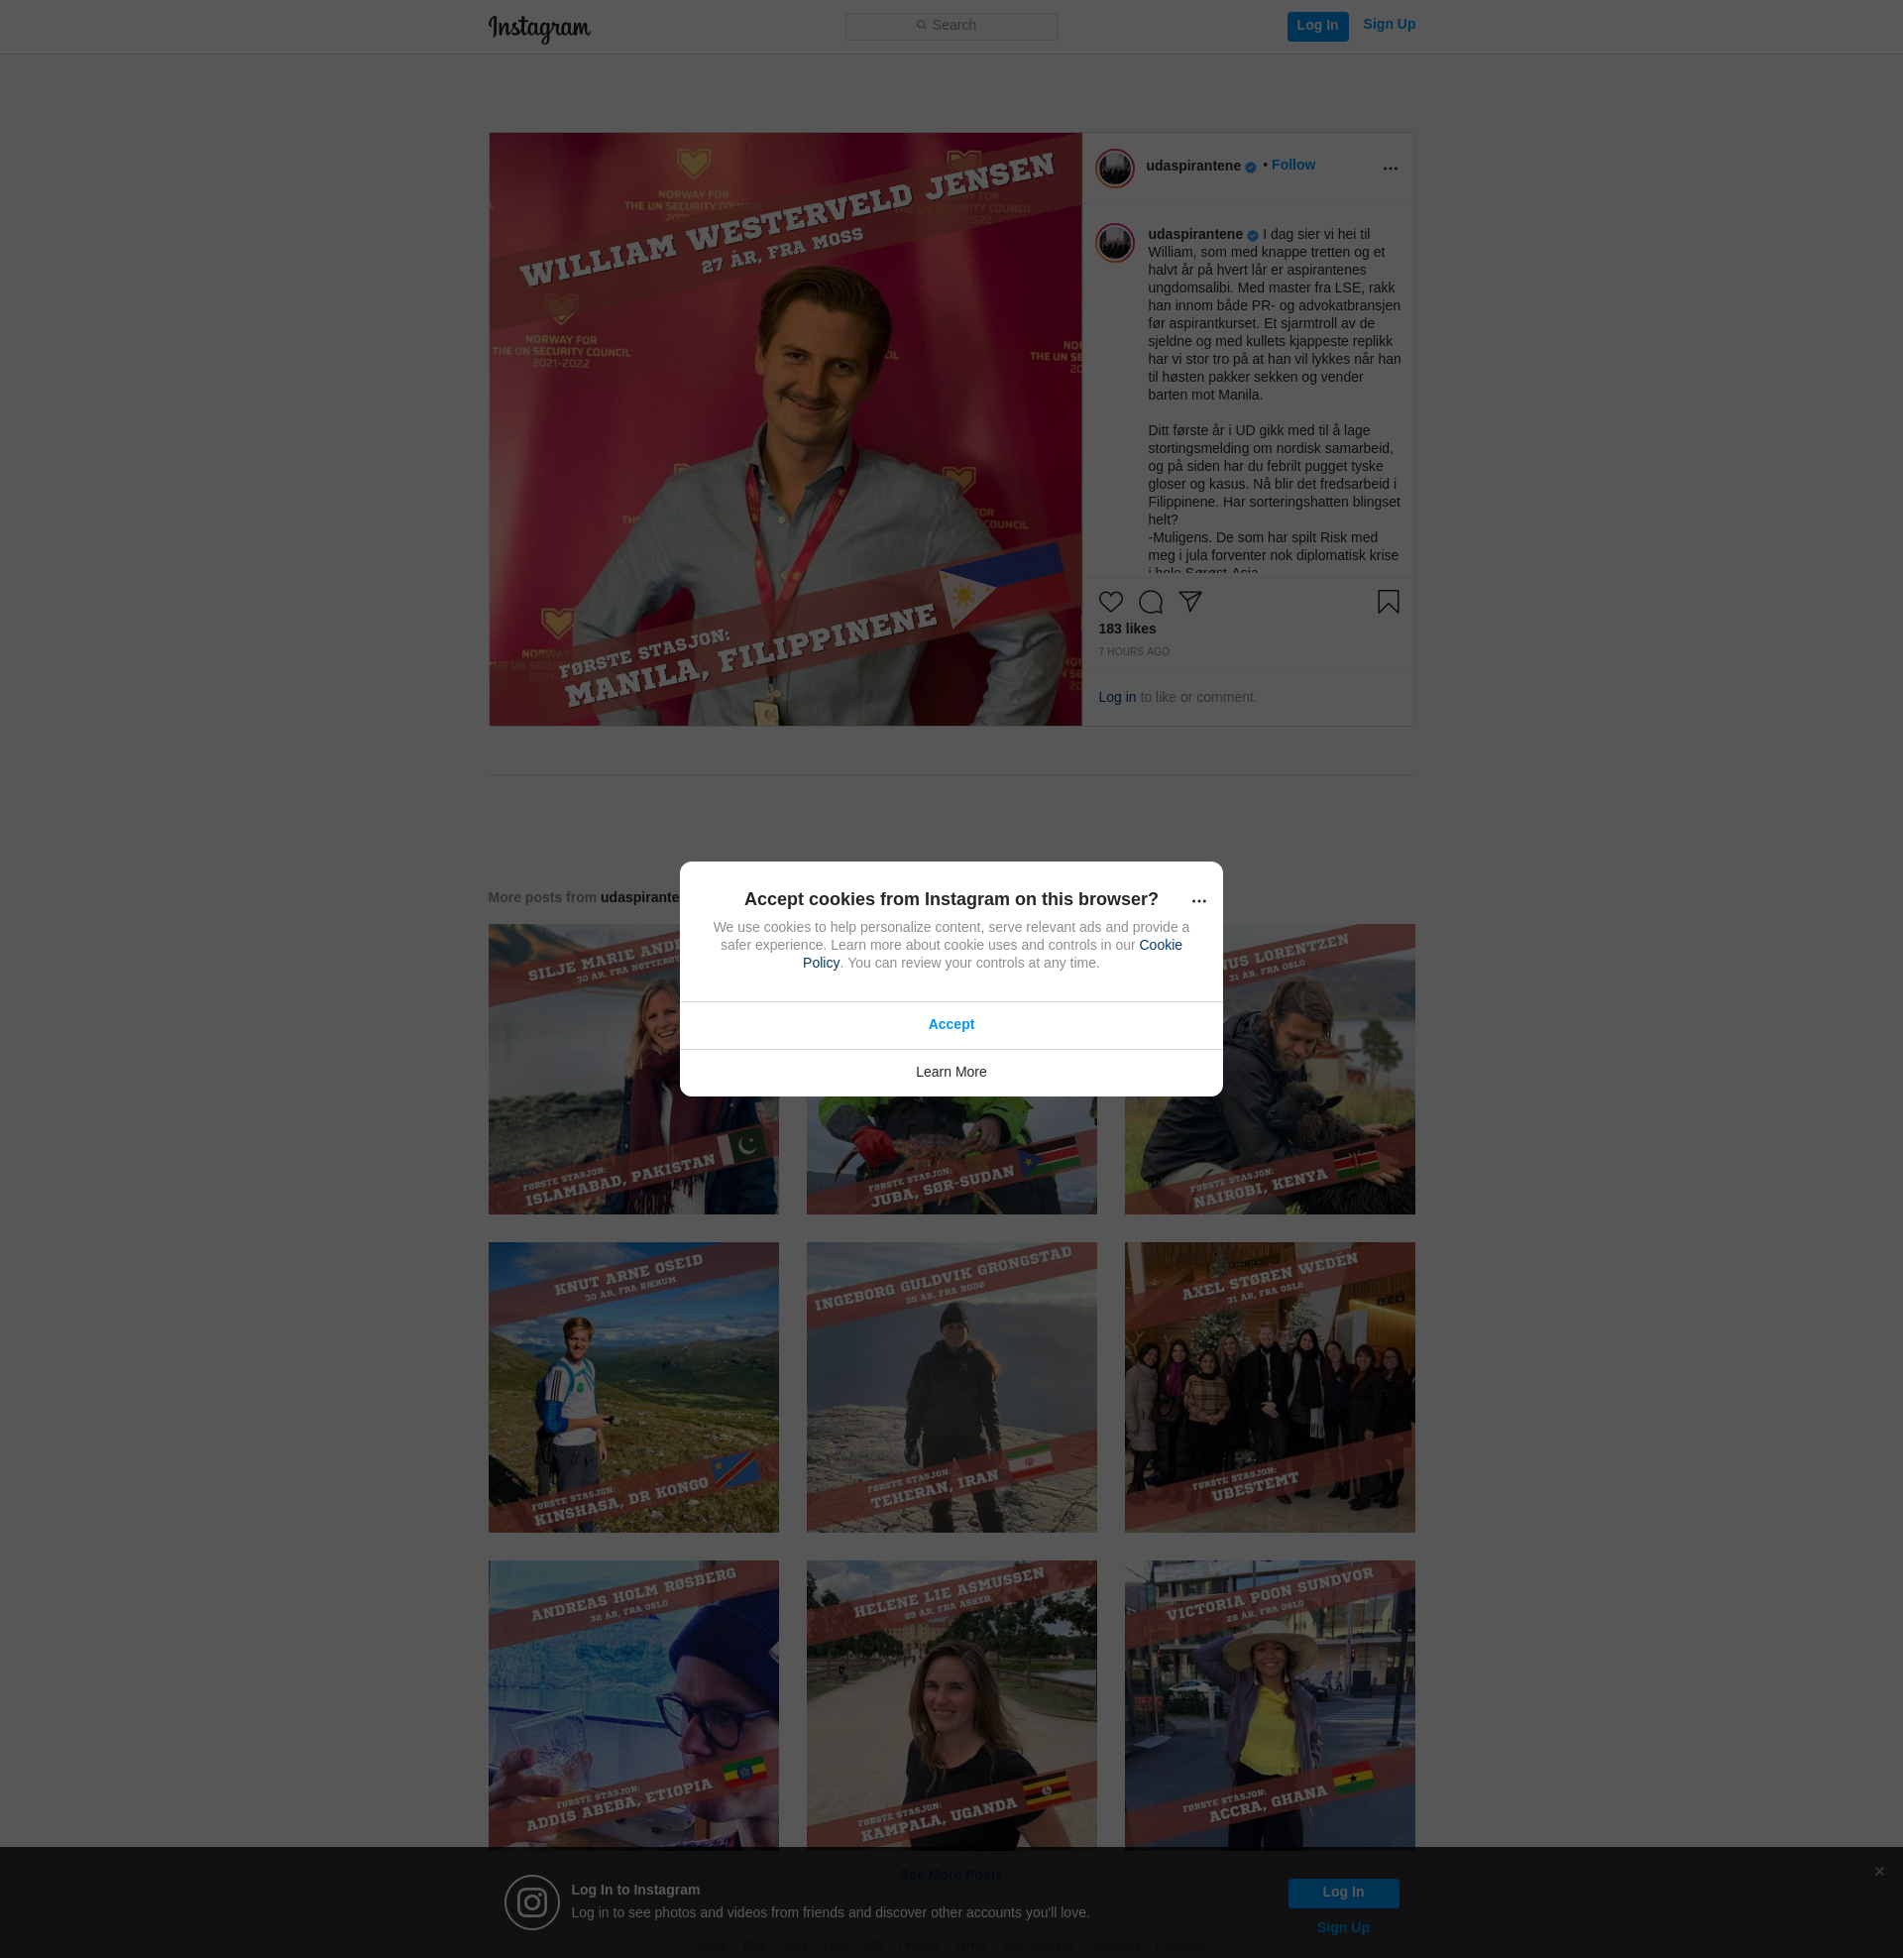
Task: Close the bottom login banner
Action: point(1879,1871)
